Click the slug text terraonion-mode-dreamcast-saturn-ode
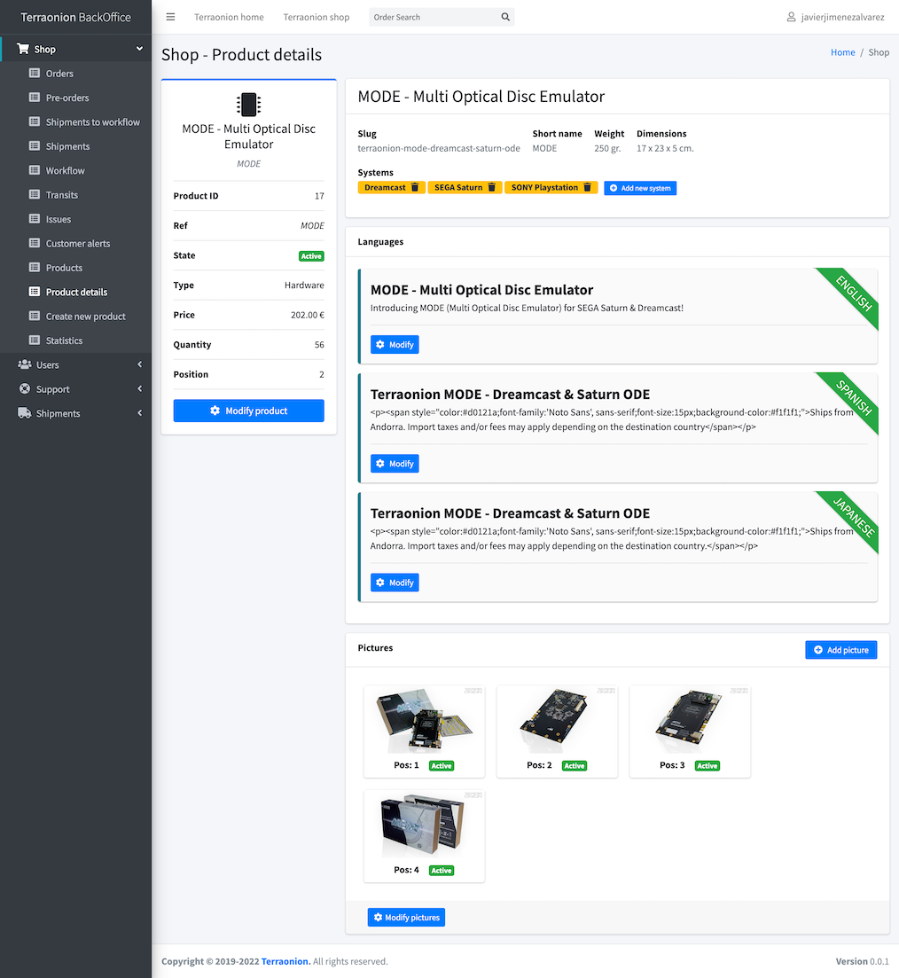899x978 pixels. point(439,148)
